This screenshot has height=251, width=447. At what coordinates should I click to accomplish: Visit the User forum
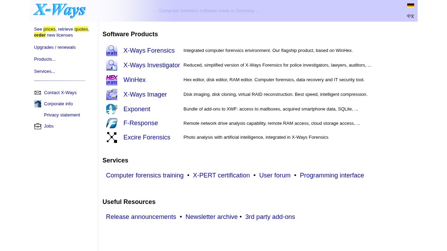[x=275, y=175]
